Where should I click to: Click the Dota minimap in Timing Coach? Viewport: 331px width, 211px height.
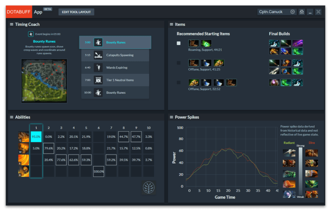click(44, 81)
